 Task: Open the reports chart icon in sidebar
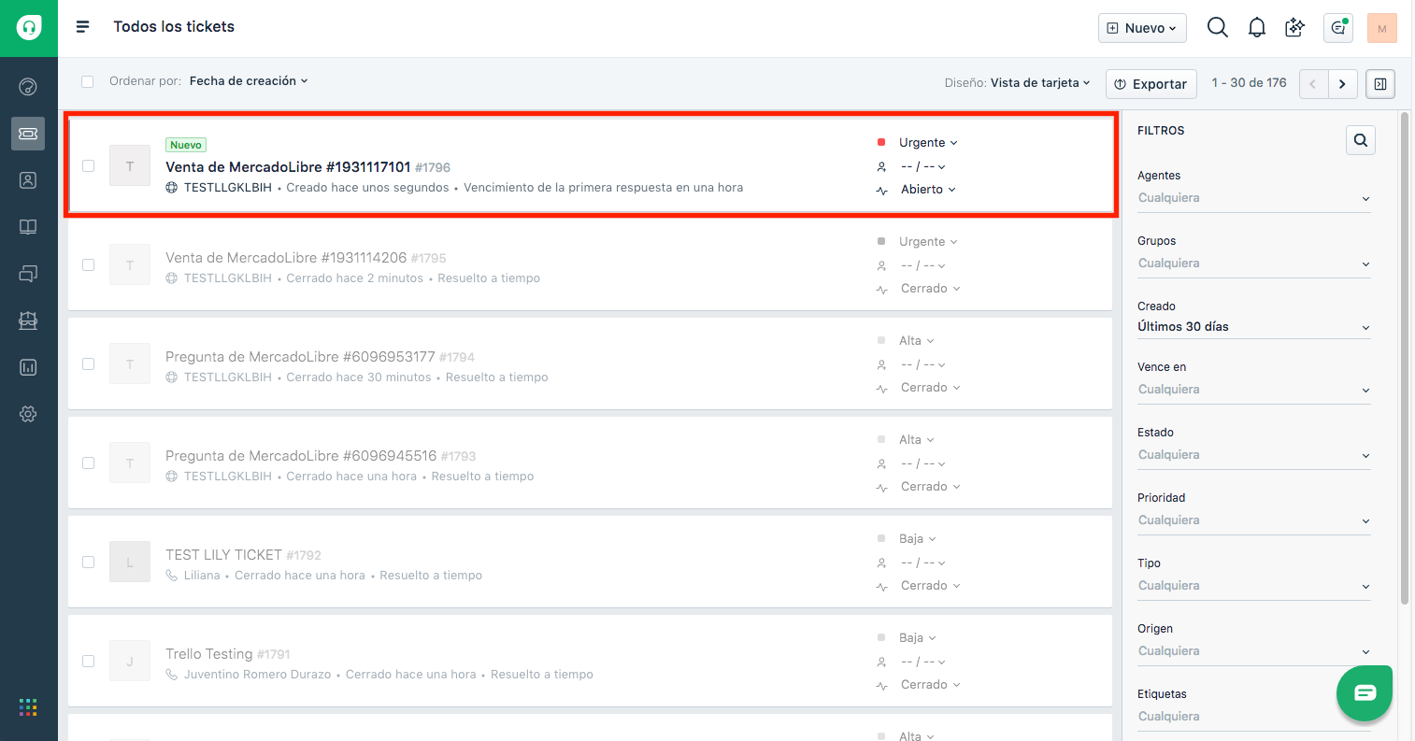click(28, 367)
